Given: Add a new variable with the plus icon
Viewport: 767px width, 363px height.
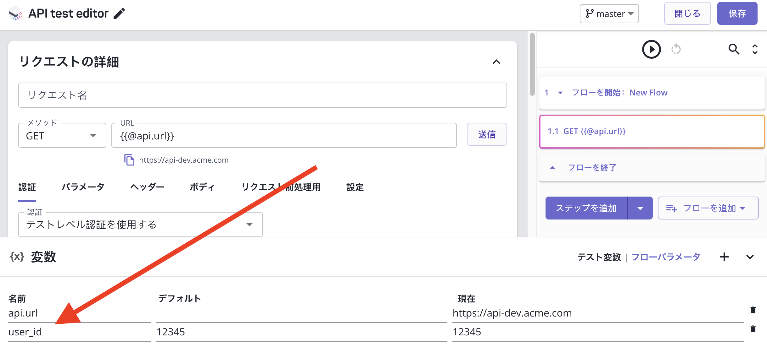Looking at the screenshot, I should [724, 257].
